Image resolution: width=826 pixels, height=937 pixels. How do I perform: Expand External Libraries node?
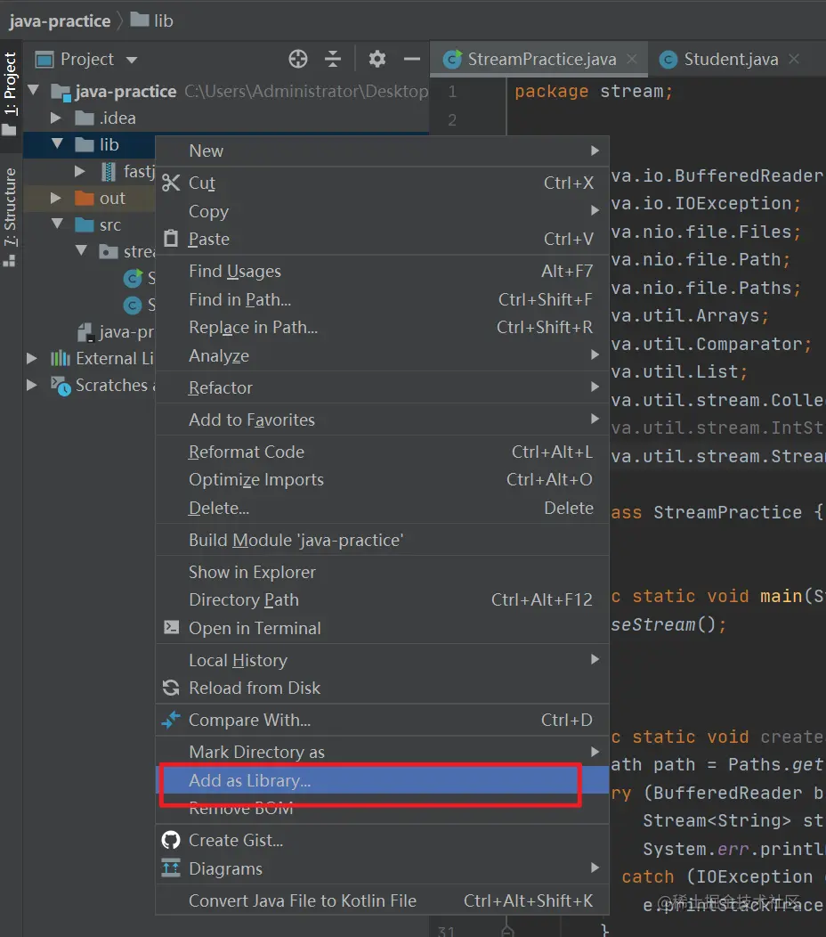click(32, 359)
